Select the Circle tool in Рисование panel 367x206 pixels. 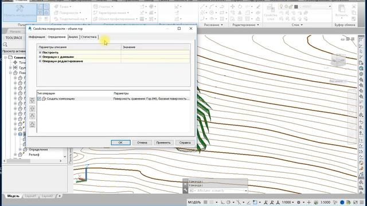[212, 13]
